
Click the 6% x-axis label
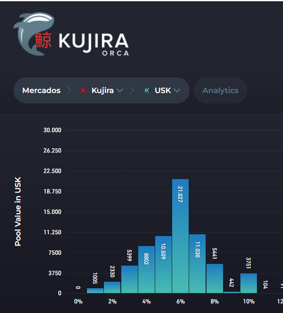[x=180, y=301]
